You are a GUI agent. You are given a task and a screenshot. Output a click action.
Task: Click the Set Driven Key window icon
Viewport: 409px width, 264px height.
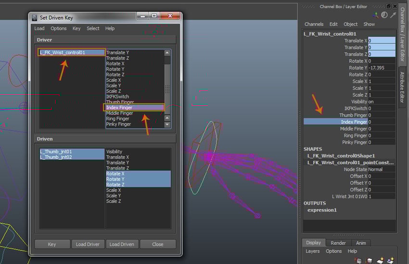[35, 17]
